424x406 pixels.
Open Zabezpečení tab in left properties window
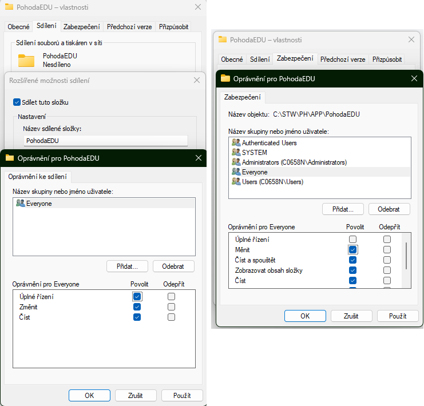(x=82, y=27)
